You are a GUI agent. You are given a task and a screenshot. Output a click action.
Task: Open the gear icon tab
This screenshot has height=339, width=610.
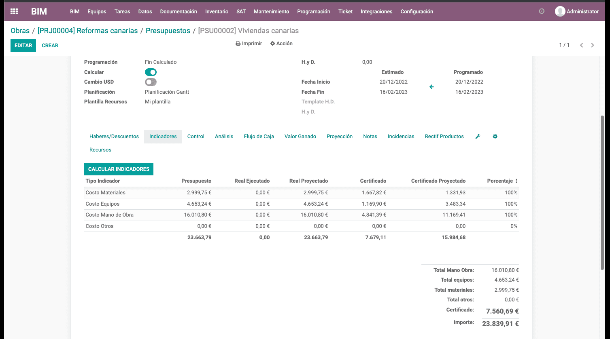pyautogui.click(x=495, y=137)
